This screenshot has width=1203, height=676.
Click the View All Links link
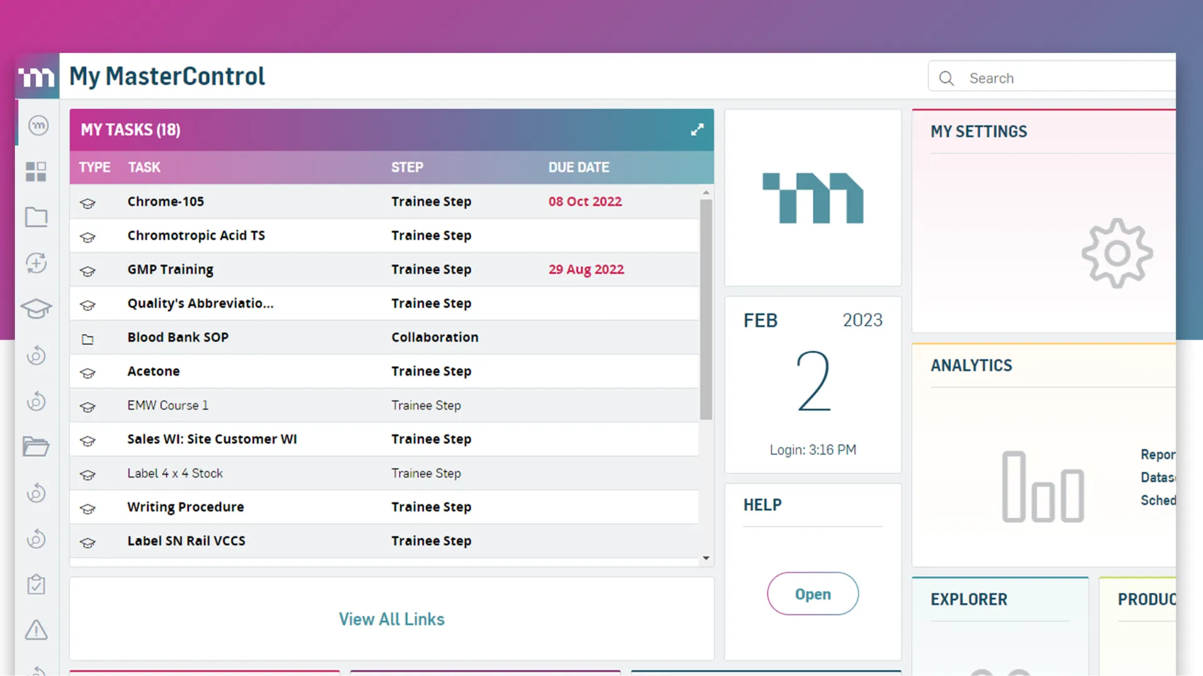pos(392,619)
